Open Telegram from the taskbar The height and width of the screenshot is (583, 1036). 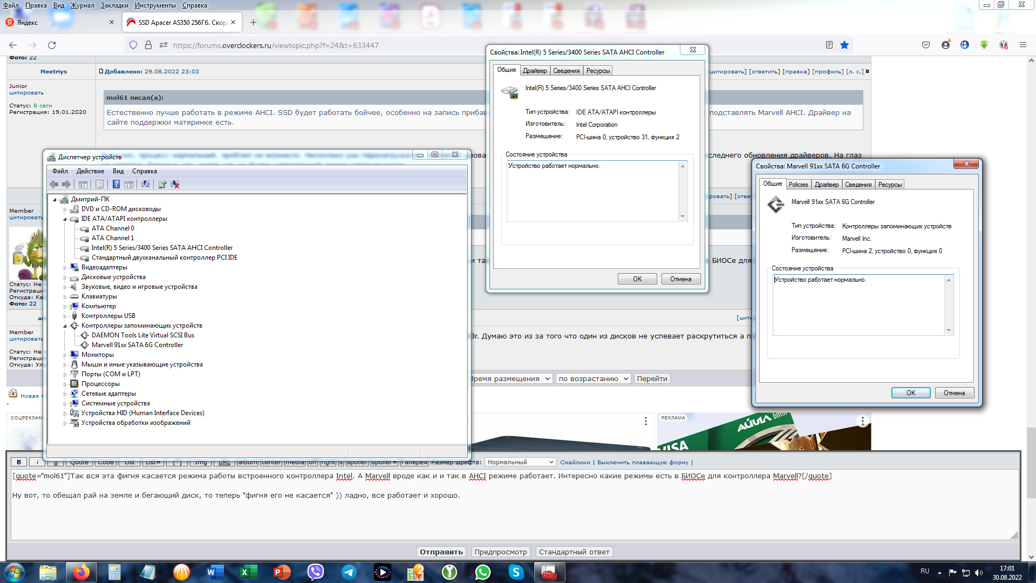[349, 572]
